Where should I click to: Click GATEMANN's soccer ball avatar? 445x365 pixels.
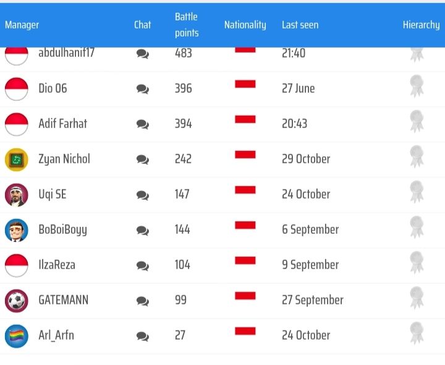(17, 301)
